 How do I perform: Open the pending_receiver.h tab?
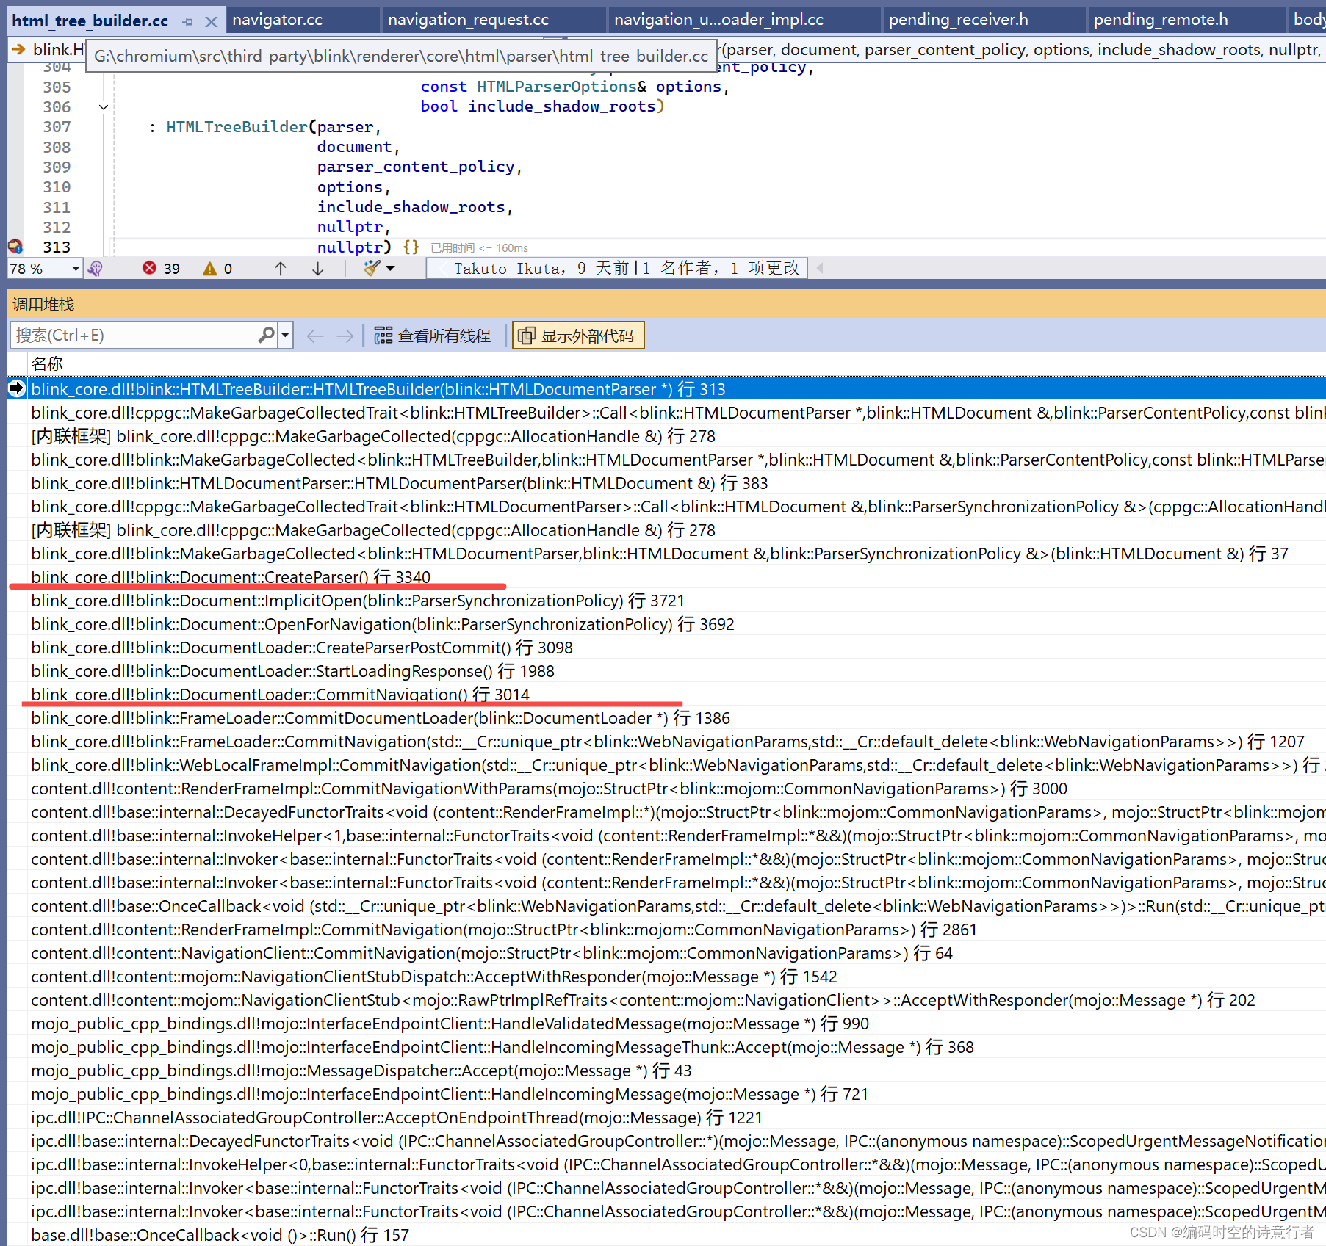tap(958, 20)
